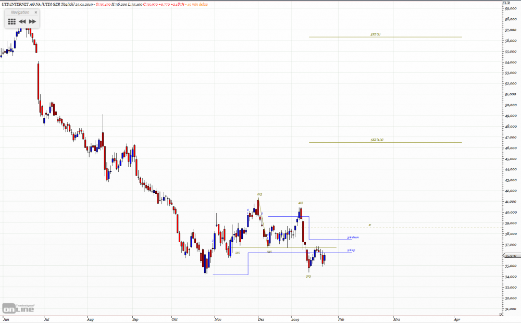Click the chart title UTD.INTERNET AG NA
This screenshot has height=323, width=521.
click(21, 4)
